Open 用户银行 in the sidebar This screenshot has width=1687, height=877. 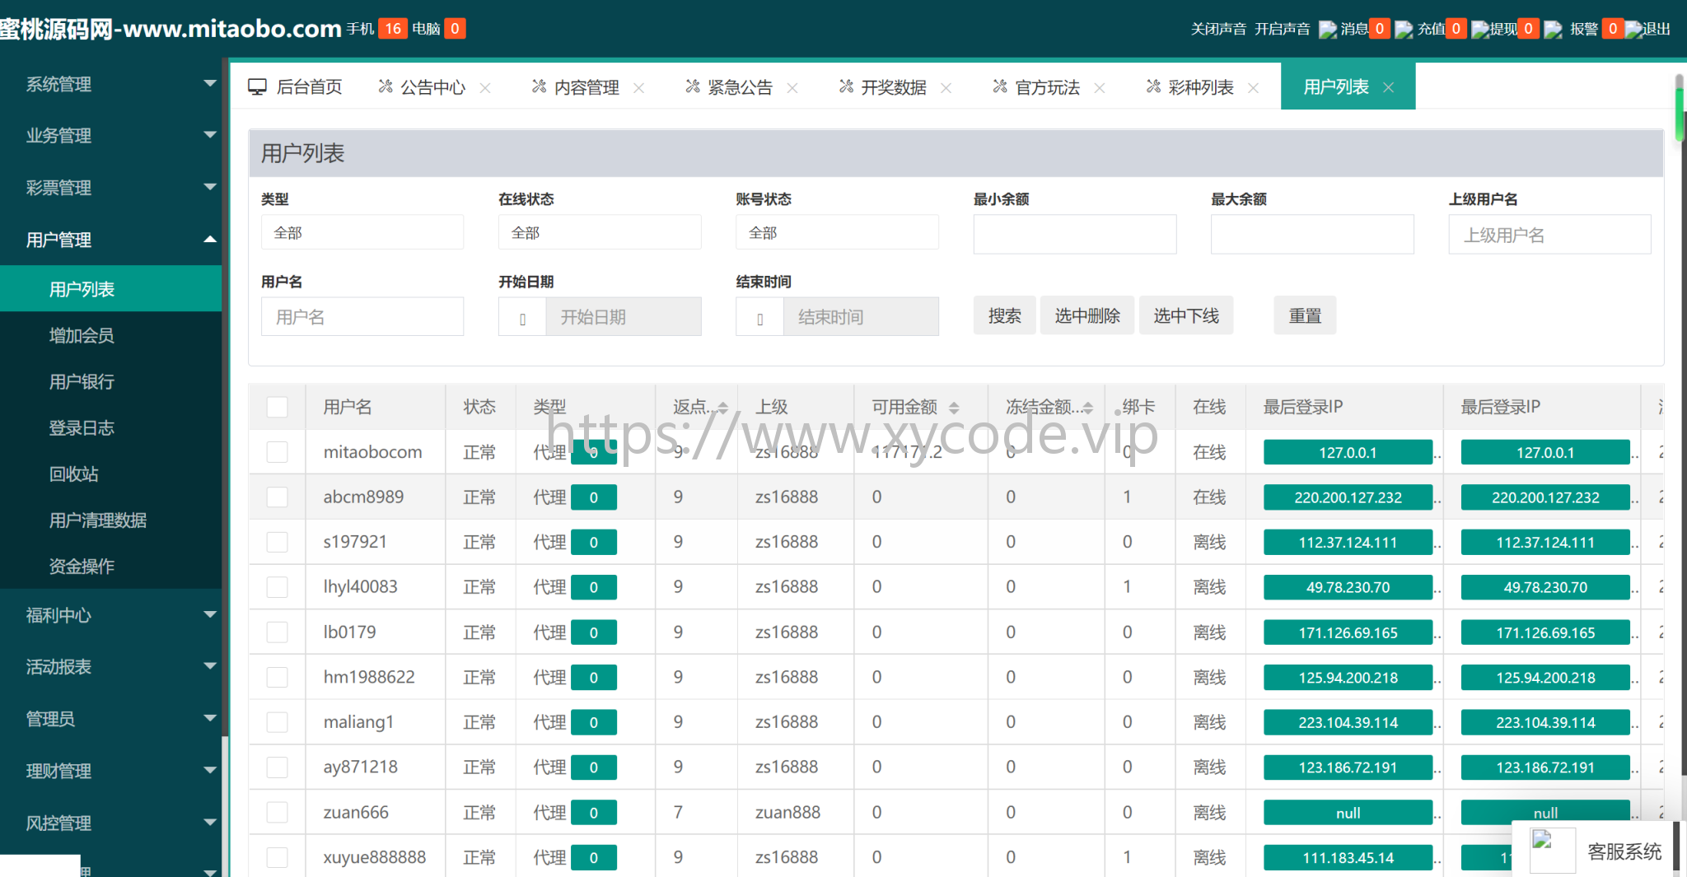tap(111, 381)
